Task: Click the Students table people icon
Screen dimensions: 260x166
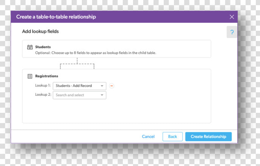Action: [30, 47]
